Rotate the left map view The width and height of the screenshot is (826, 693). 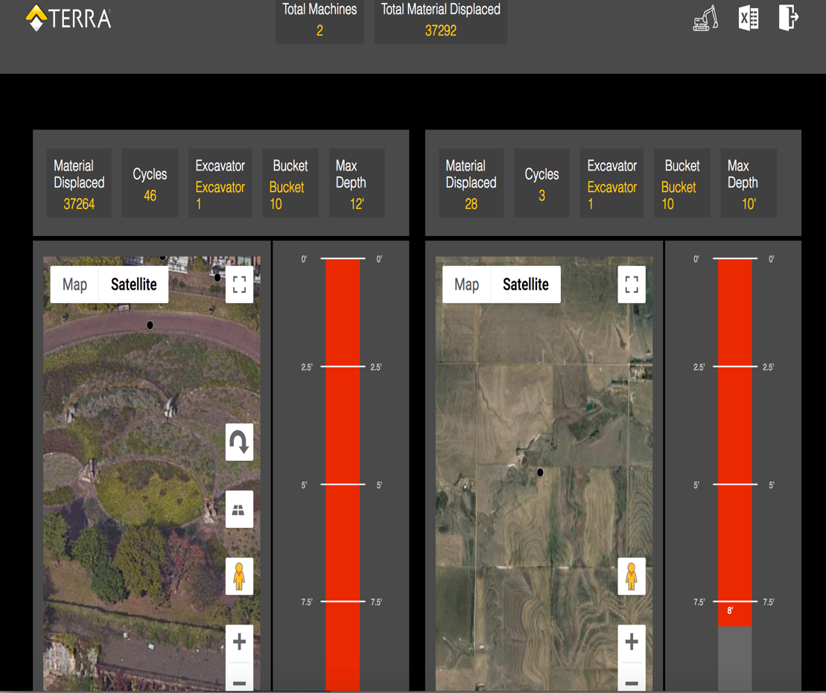click(x=239, y=442)
